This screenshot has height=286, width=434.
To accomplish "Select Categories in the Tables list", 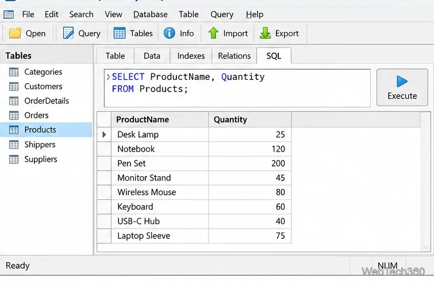I will (x=43, y=72).
